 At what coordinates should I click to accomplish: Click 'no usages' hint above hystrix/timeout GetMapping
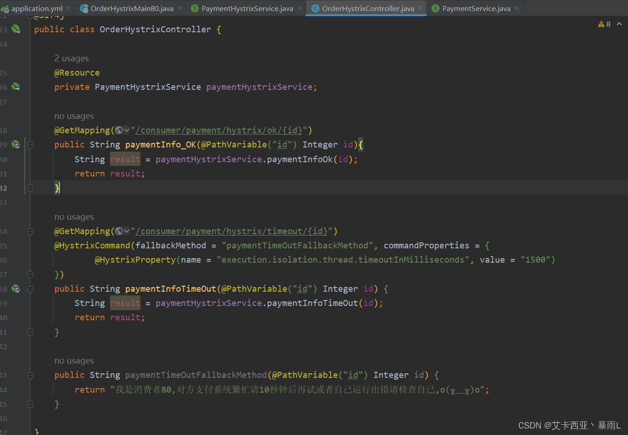74,217
